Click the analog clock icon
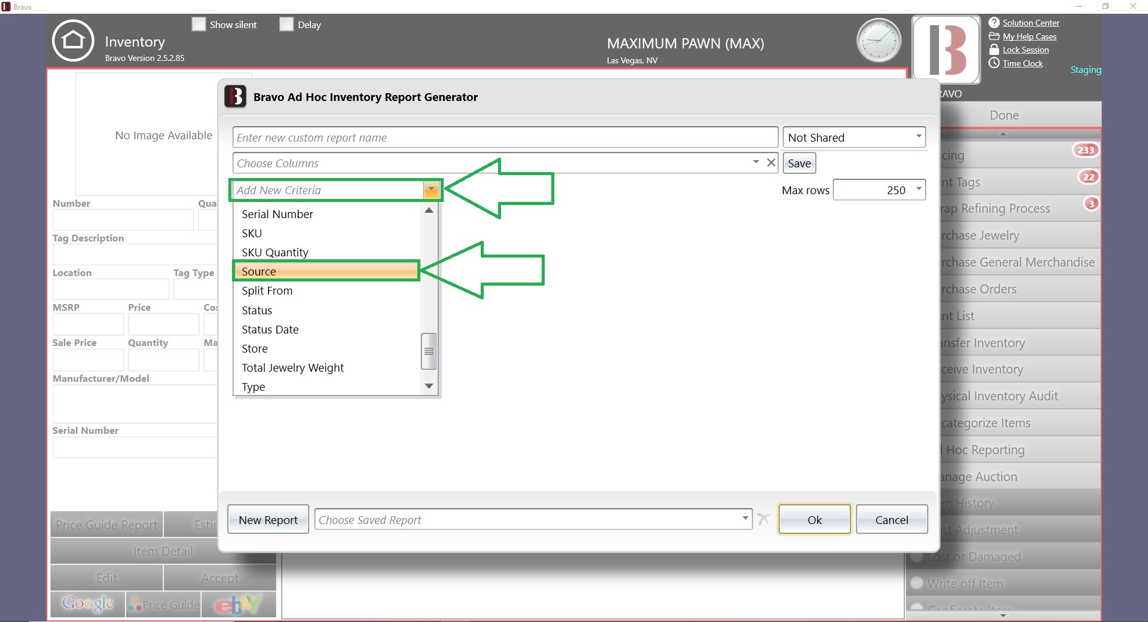Viewport: 1148px width, 622px height. tap(878, 41)
